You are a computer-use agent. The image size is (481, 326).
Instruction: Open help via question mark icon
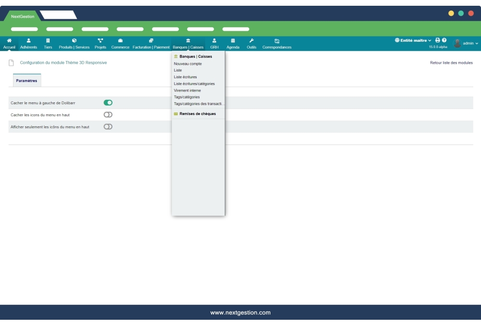click(x=444, y=40)
